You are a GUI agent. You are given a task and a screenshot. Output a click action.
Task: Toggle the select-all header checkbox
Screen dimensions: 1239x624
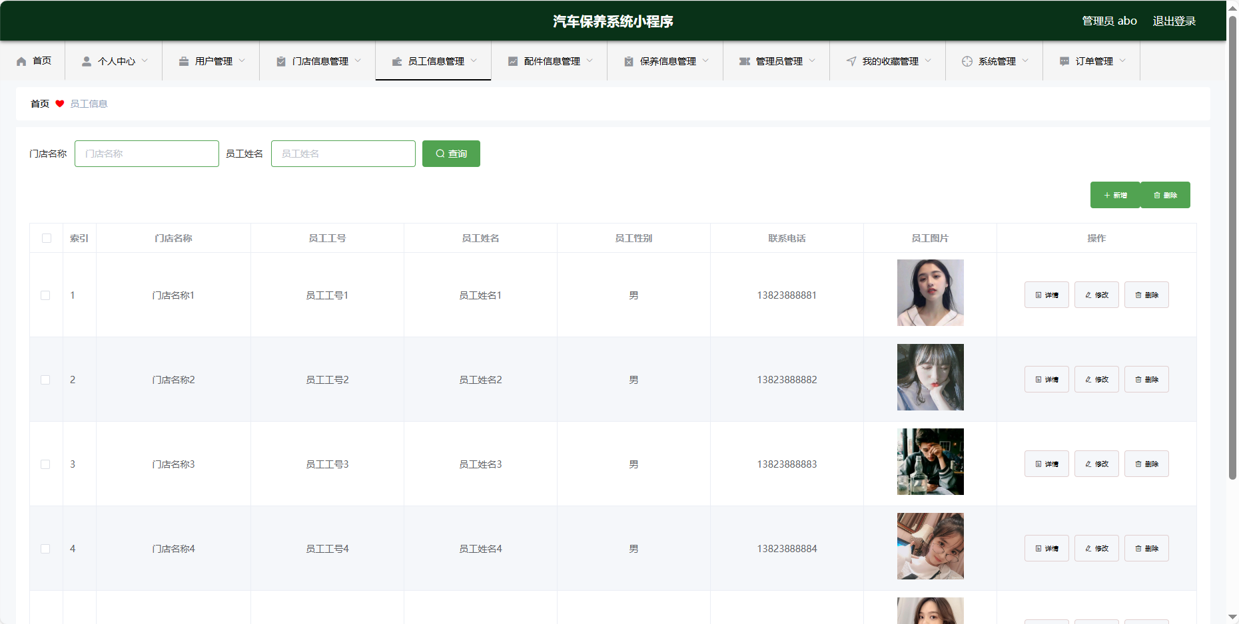pos(47,238)
